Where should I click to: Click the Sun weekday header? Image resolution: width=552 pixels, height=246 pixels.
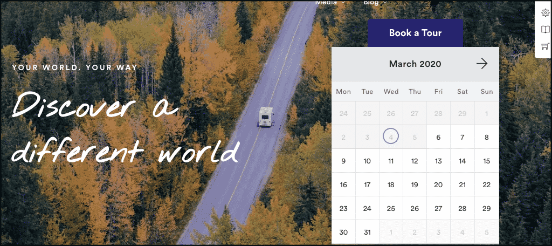(487, 92)
